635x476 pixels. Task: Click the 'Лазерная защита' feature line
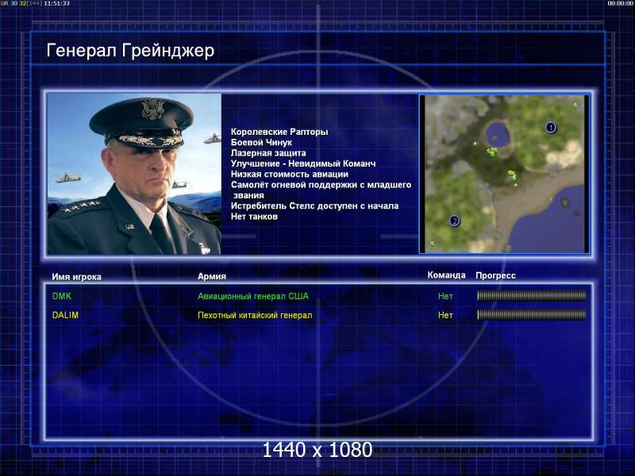[x=268, y=153]
